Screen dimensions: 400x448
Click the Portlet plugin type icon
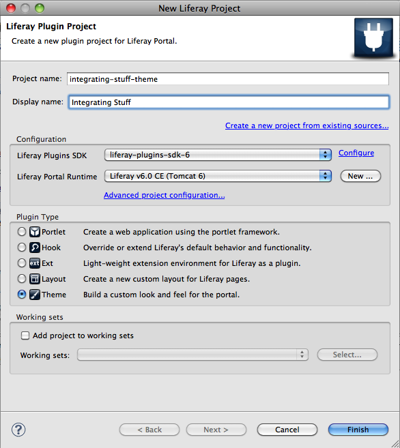click(x=35, y=232)
